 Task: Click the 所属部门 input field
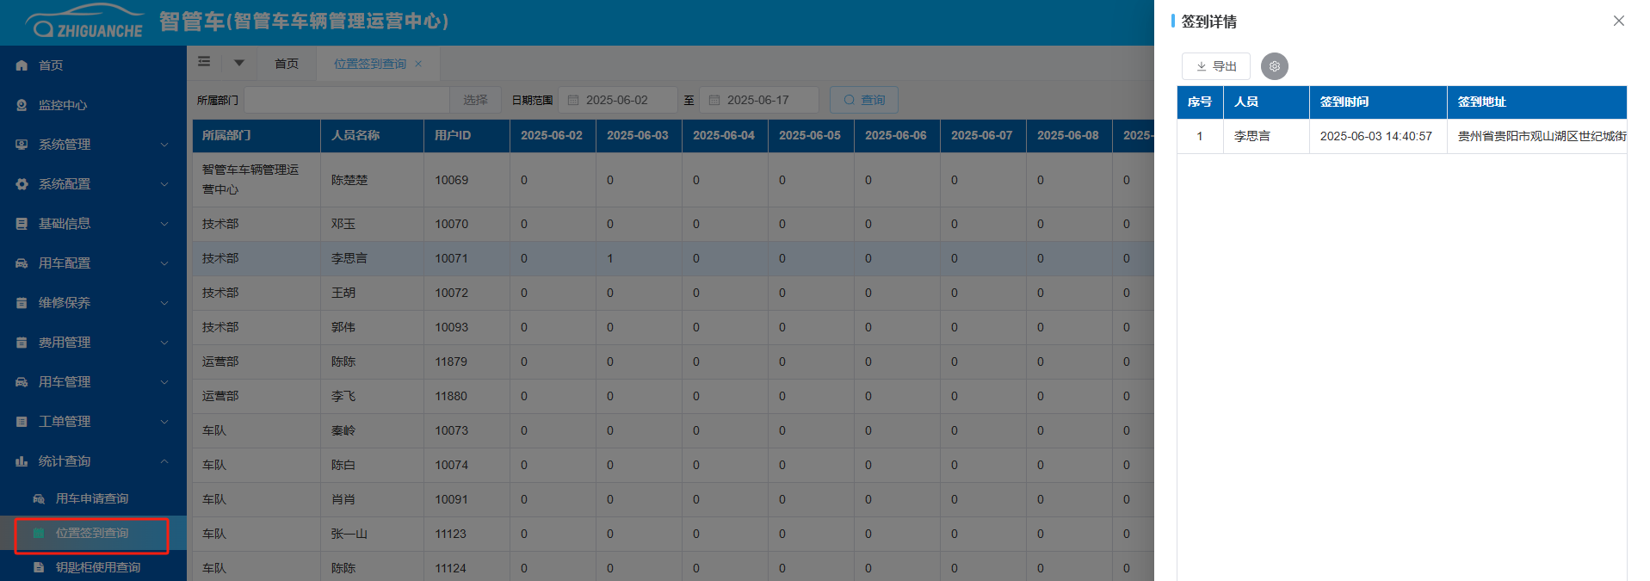tap(346, 100)
